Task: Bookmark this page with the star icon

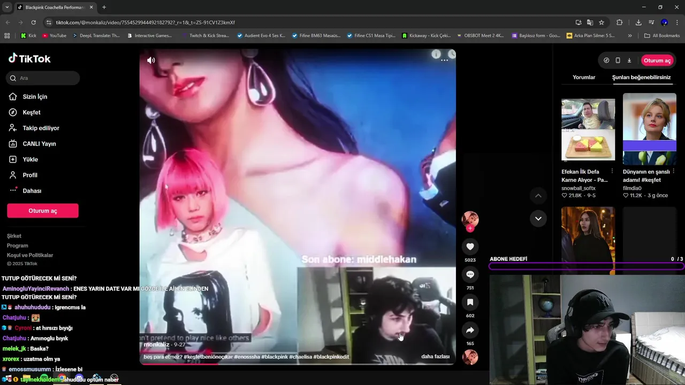Action: point(602,22)
